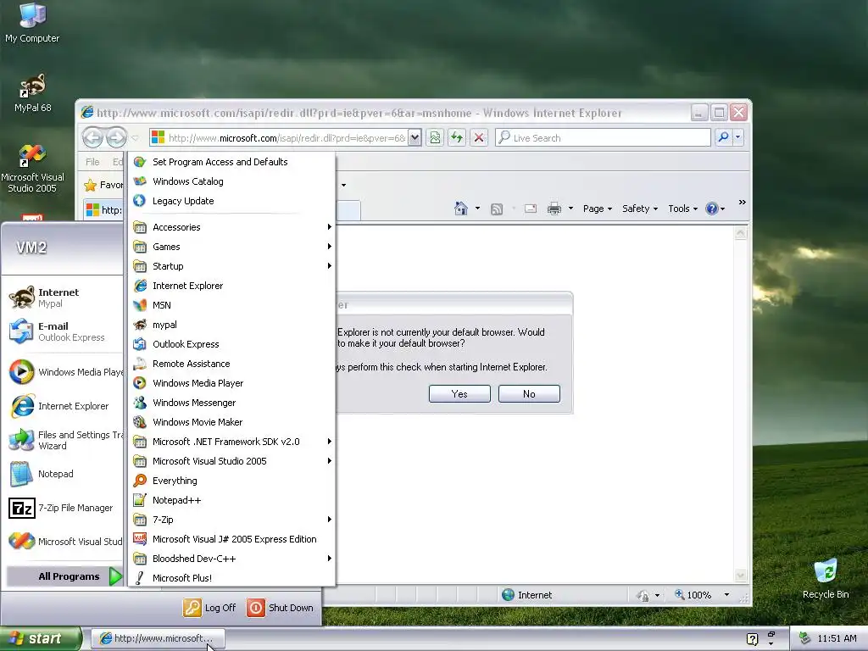
Task: Click the Refresh icon in IE toolbar
Action: pyautogui.click(x=457, y=138)
